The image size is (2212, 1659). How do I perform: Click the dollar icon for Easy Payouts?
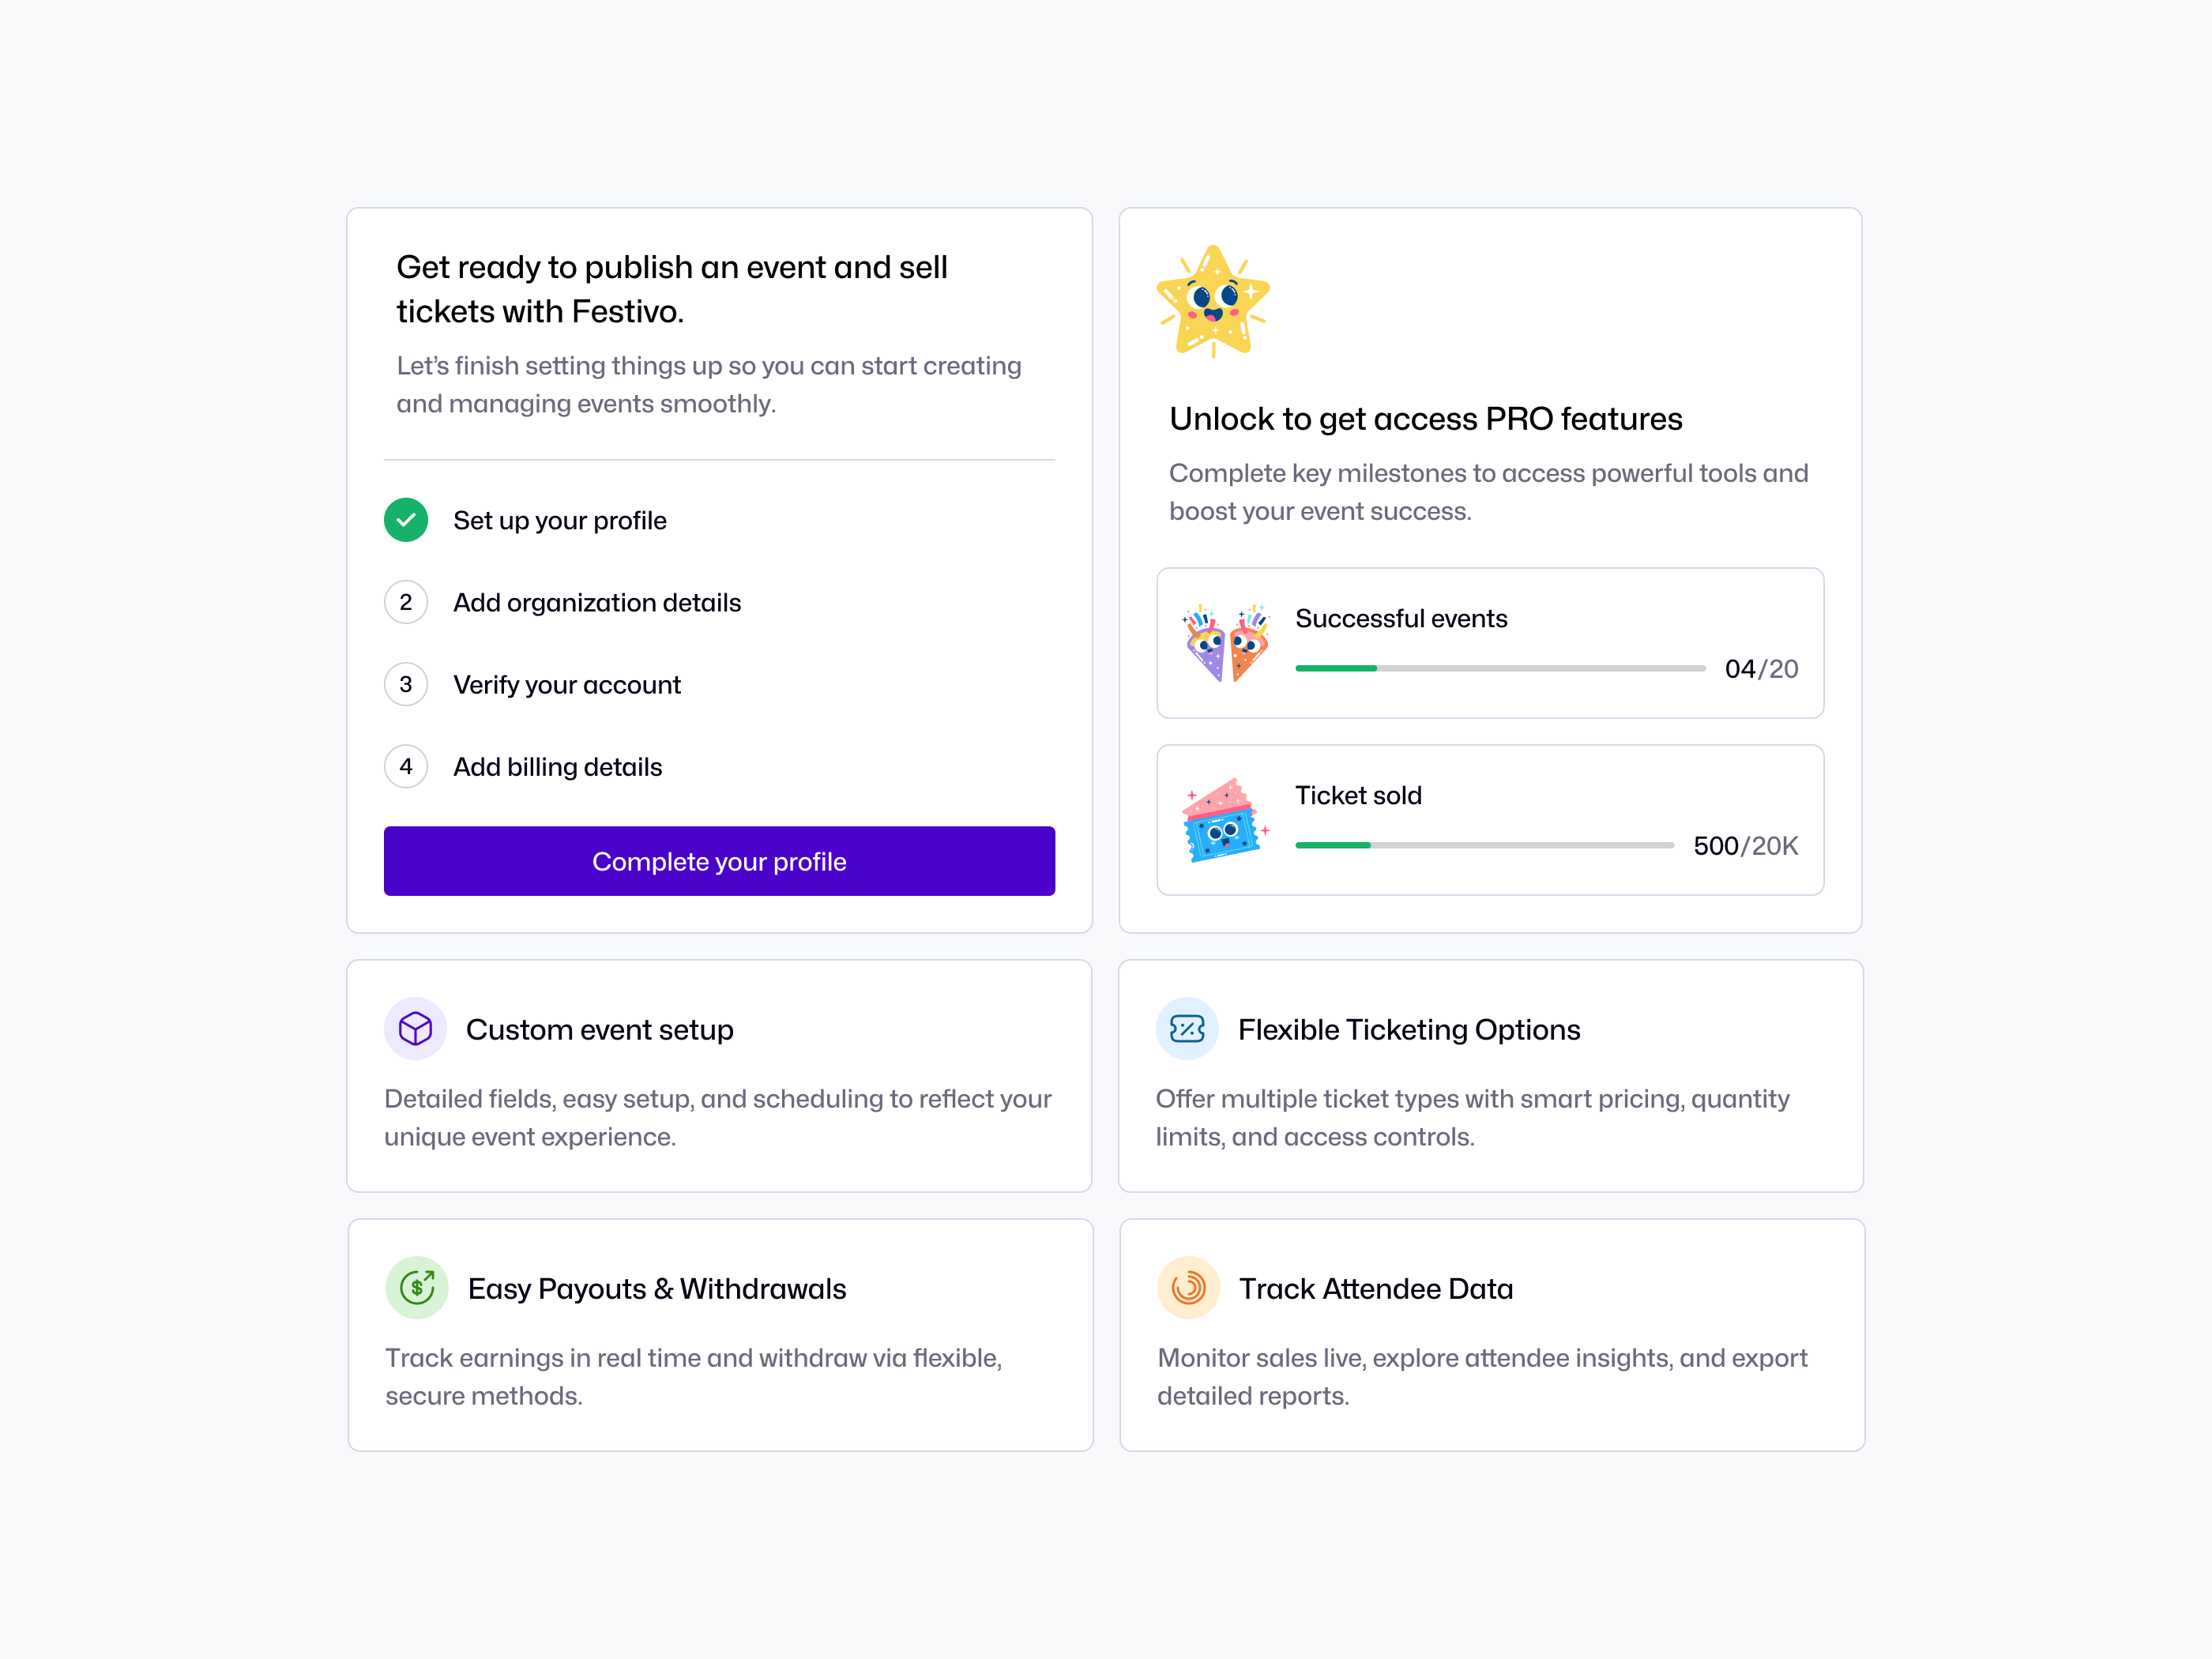417,1288
